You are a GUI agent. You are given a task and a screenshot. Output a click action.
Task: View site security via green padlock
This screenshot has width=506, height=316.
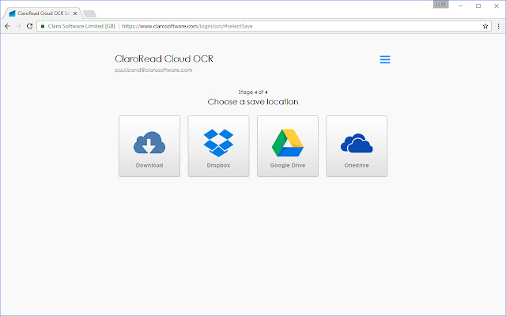coord(43,26)
